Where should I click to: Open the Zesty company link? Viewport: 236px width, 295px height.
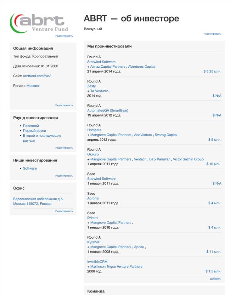92,86
